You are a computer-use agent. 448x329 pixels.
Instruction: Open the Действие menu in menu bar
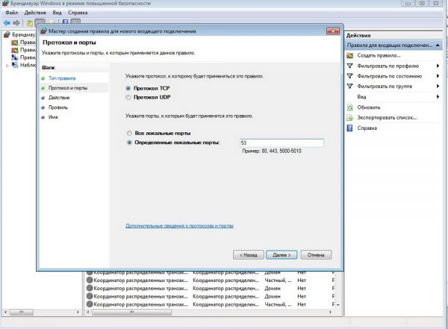[35, 13]
